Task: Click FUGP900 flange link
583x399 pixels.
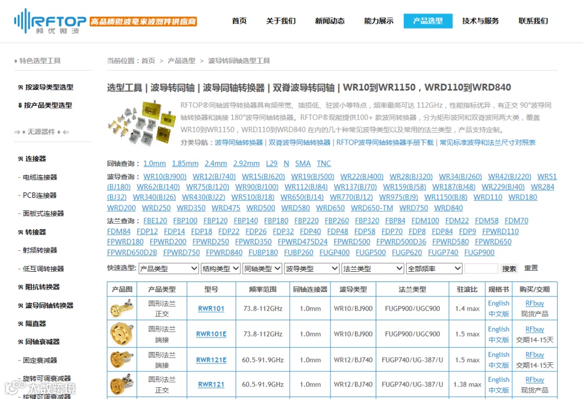Action: (479, 253)
